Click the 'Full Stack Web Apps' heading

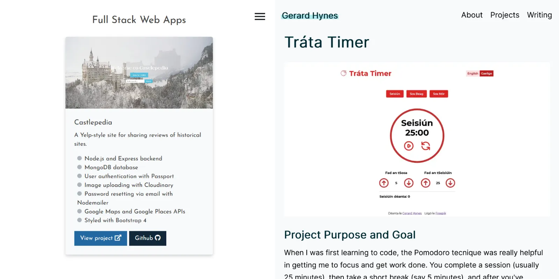(x=139, y=20)
